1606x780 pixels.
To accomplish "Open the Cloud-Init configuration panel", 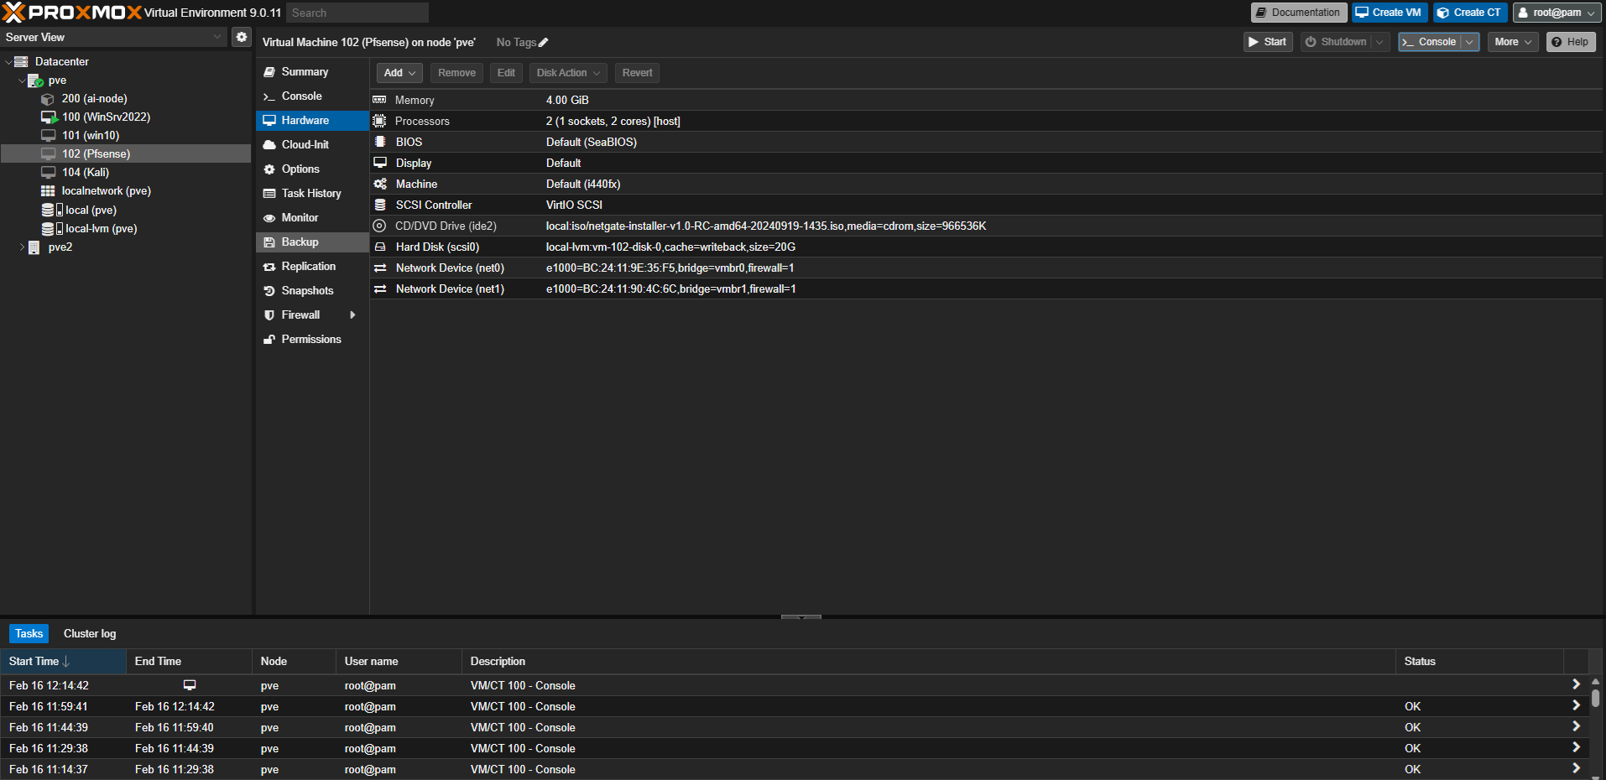I will [x=307, y=143].
